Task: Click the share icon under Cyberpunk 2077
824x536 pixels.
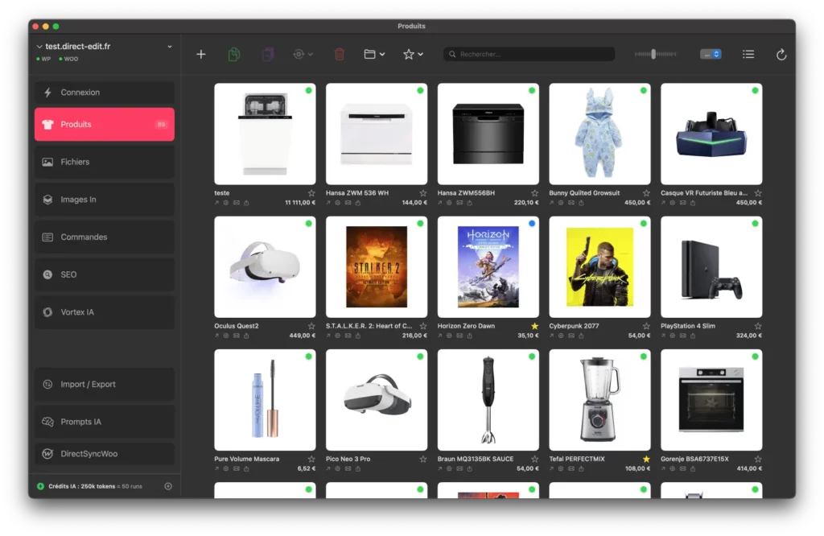Action: tap(581, 336)
